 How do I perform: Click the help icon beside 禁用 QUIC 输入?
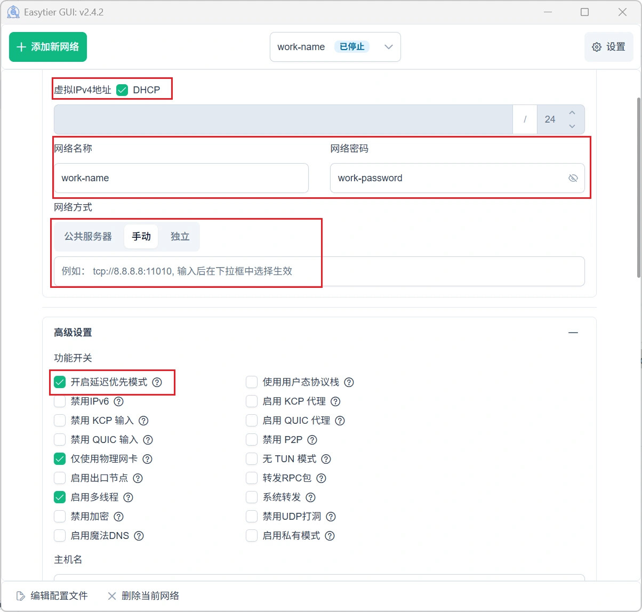[x=148, y=440]
